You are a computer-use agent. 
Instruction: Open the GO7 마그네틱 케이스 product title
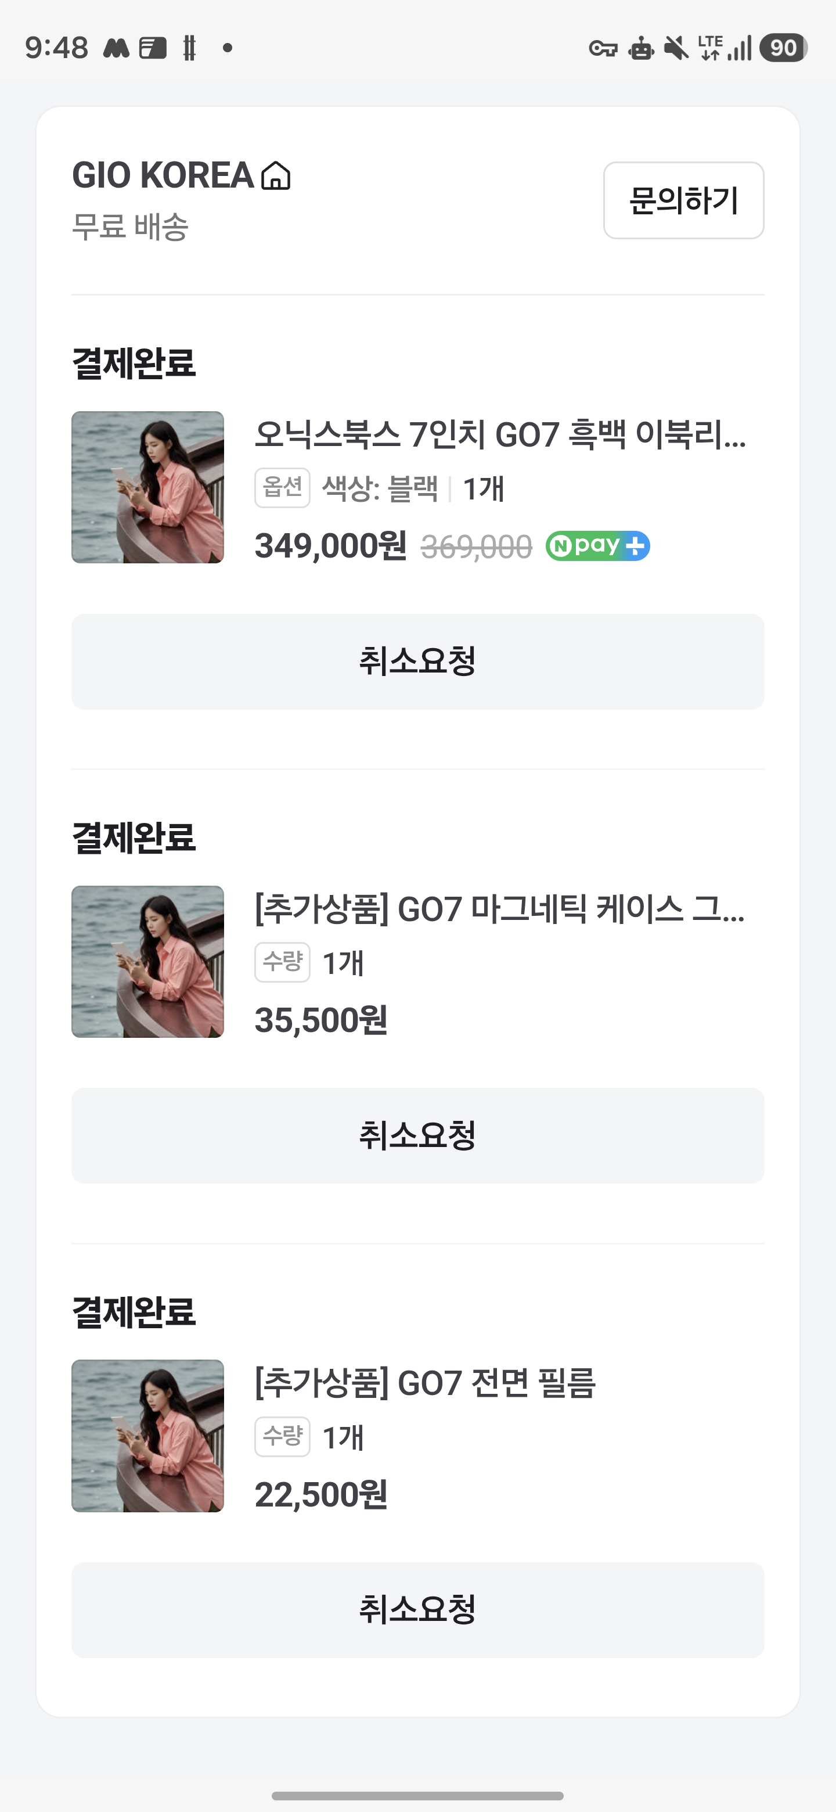pyautogui.click(x=500, y=909)
